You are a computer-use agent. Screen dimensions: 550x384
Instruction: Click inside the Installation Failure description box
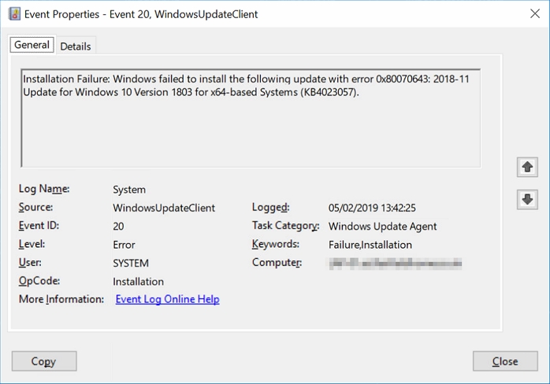pos(251,118)
